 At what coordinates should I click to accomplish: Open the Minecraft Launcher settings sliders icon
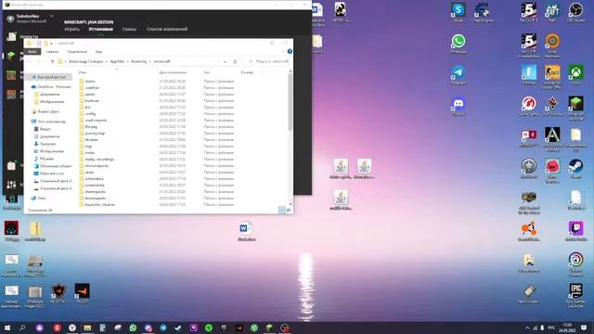click(x=11, y=185)
